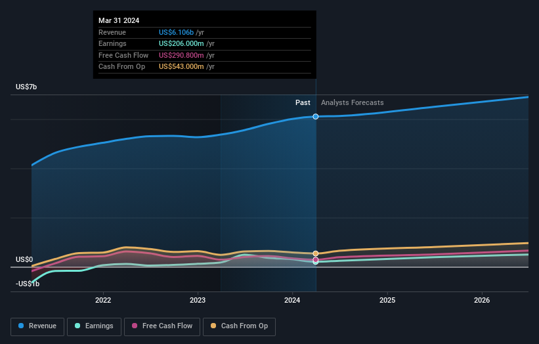Select the 2026 x-axis label
The height and width of the screenshot is (344, 539).
tap(482, 300)
